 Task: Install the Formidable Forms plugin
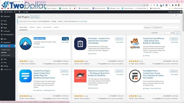click(x=174, y=71)
